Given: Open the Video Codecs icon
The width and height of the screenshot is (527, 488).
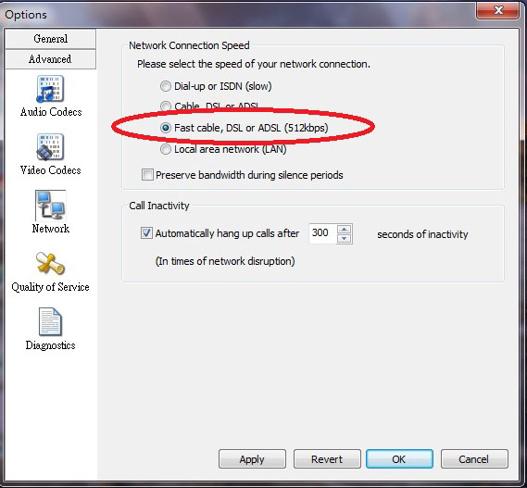Looking at the screenshot, I should pyautogui.click(x=50, y=147).
